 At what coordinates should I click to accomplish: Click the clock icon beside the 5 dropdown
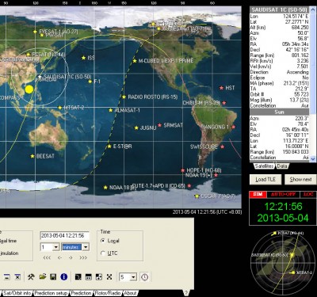[x=144, y=277]
